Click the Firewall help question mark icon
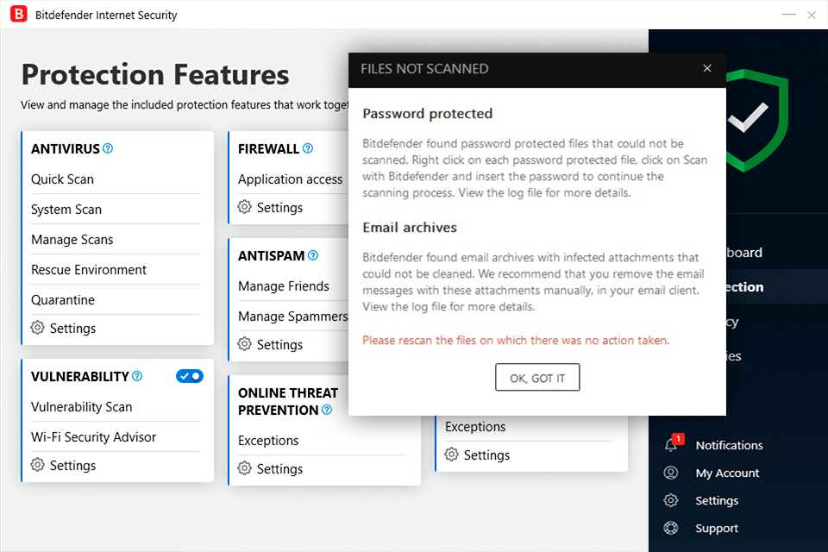828x552 pixels. (308, 148)
